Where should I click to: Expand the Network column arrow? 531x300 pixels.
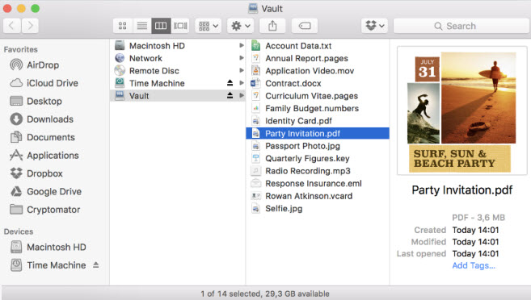[242, 58]
